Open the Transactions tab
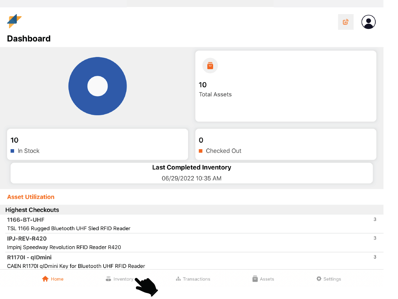 click(x=196, y=279)
